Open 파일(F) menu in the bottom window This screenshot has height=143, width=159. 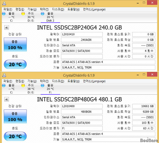pyautogui.click(x=8, y=81)
